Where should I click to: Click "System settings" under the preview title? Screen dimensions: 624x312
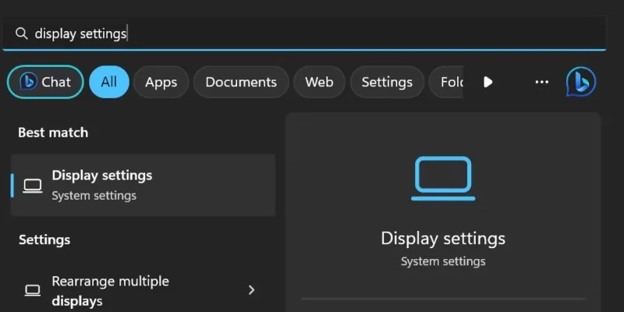coord(443,261)
